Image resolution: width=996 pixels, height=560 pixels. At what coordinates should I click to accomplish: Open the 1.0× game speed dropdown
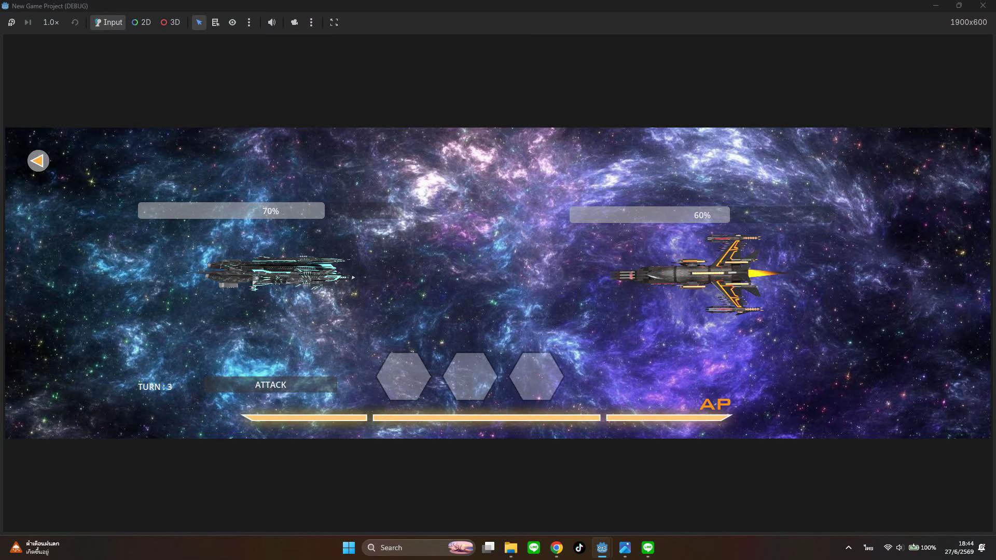pos(51,22)
